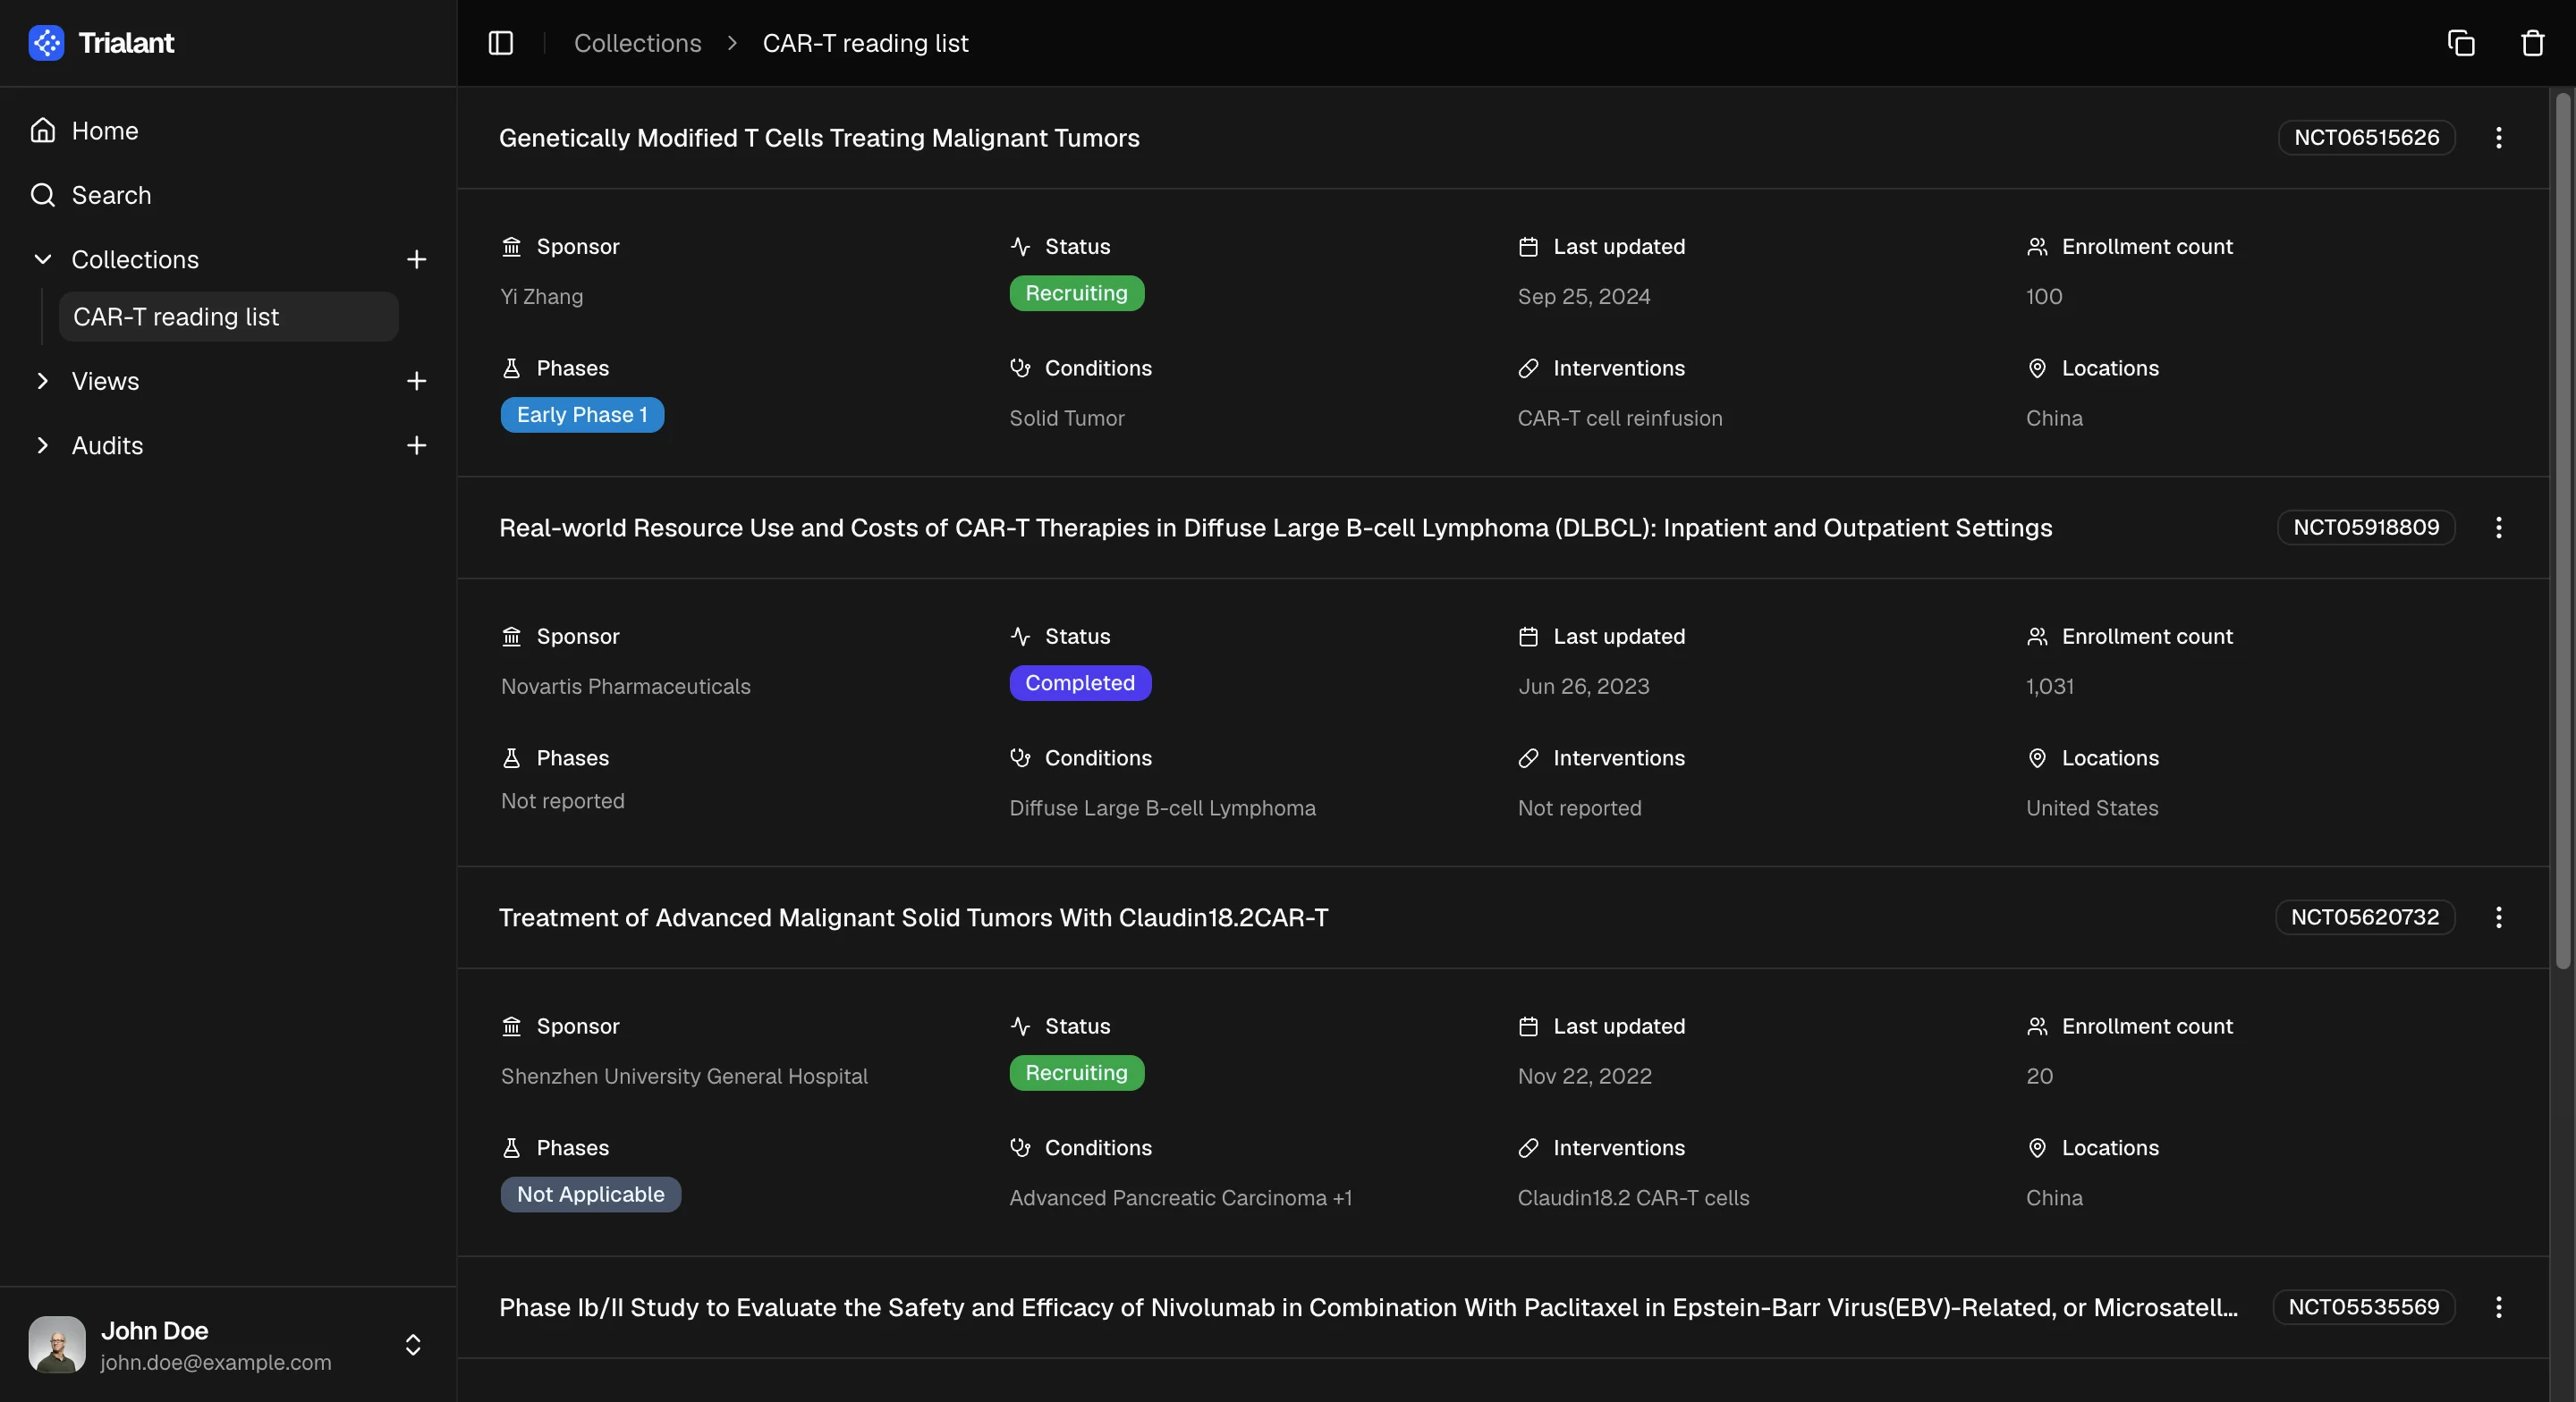This screenshot has height=1402, width=2576.
Task: Open Genetically Modified T Cells trial title
Action: pos(819,138)
